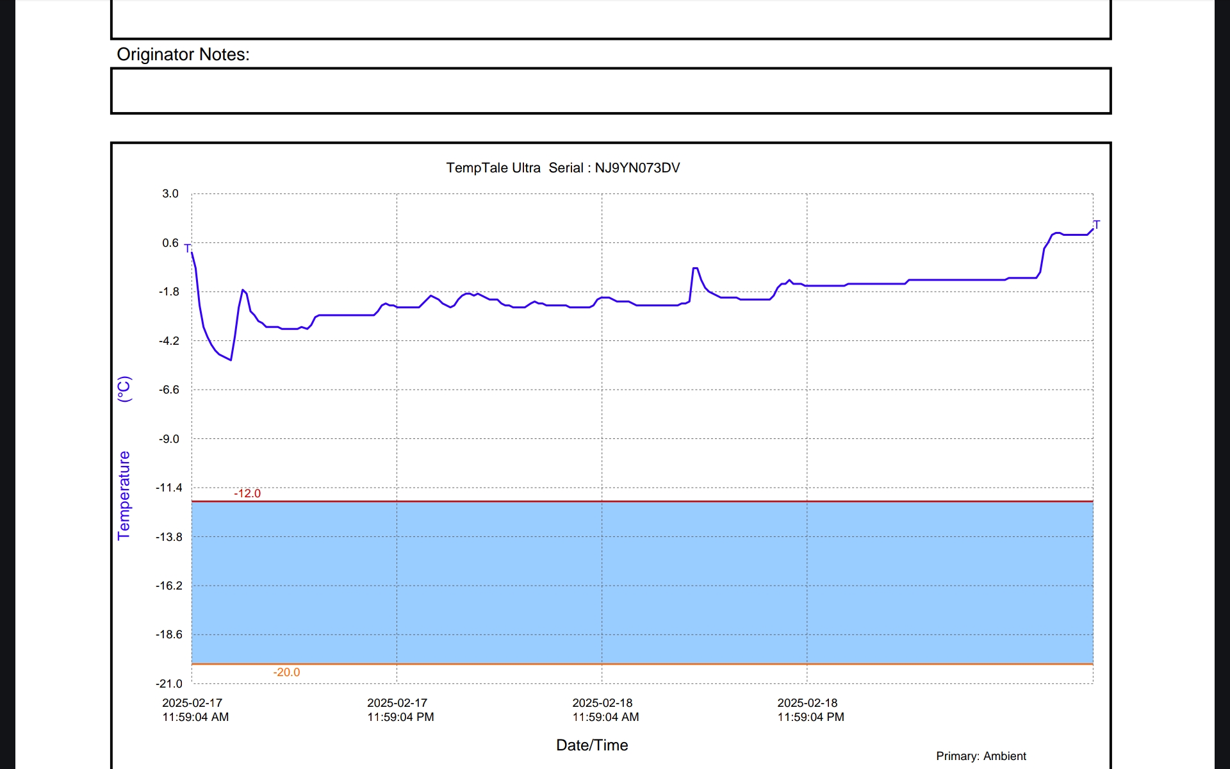The height and width of the screenshot is (769, 1230).
Task: Click the 2025-02-18 11:59:04 PM label
Action: 810,710
